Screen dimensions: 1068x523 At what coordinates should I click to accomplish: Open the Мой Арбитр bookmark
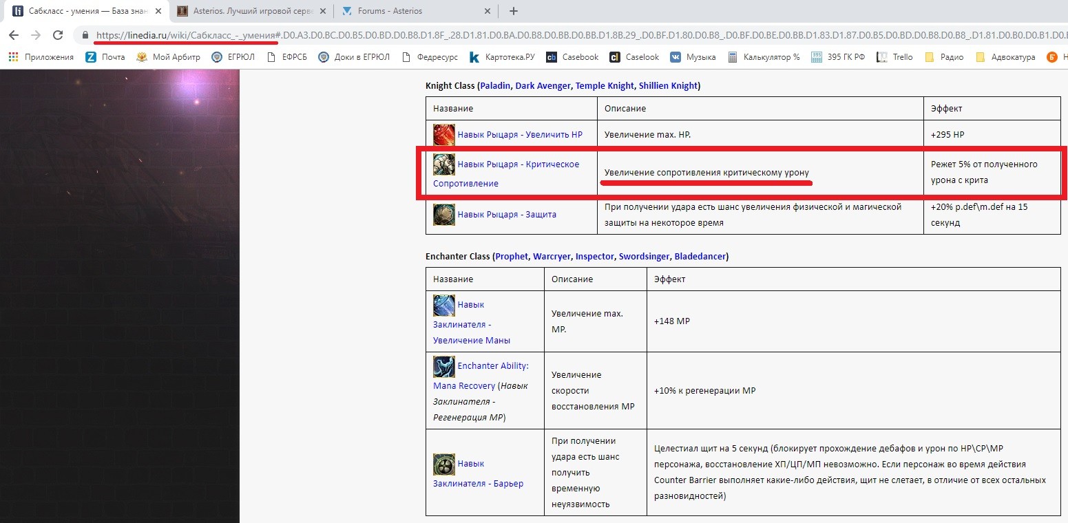168,57
